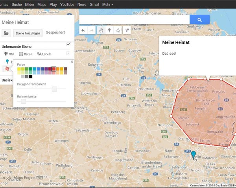Pick the dark gray color swatch
This screenshot has height=188, width=236.
tap(27, 77)
